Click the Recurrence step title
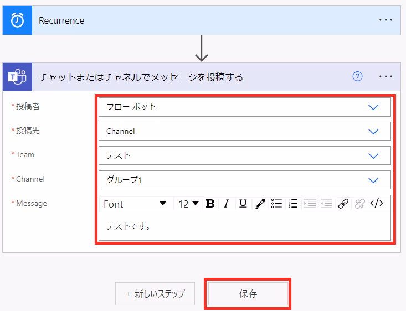Image resolution: width=406 pixels, height=311 pixels. (61, 20)
